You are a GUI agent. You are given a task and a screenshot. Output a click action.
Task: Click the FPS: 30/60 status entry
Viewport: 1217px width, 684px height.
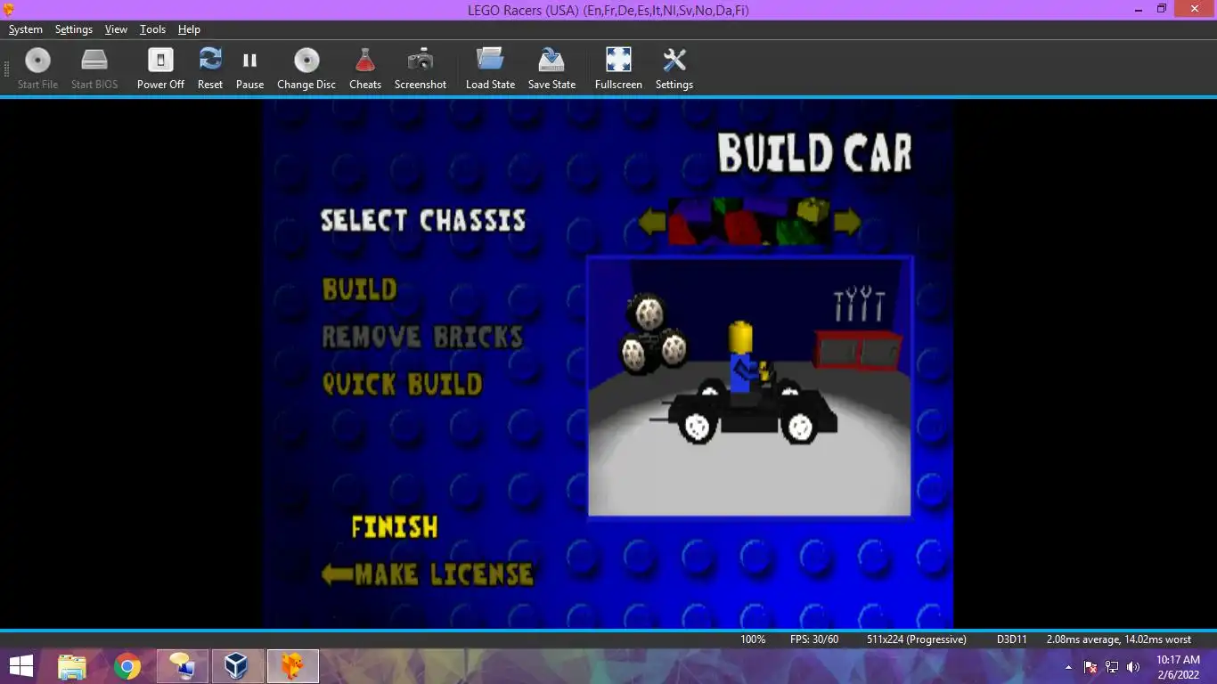point(814,639)
